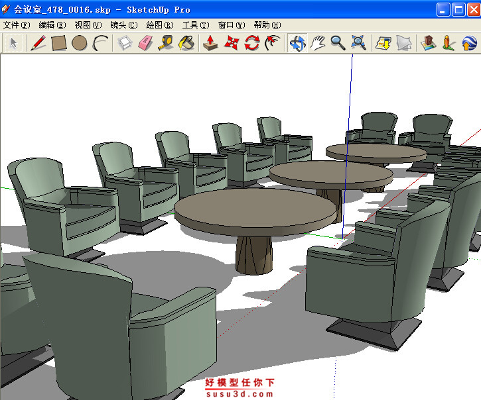
Task: Choose the pink Eraser tool
Action: coord(145,43)
